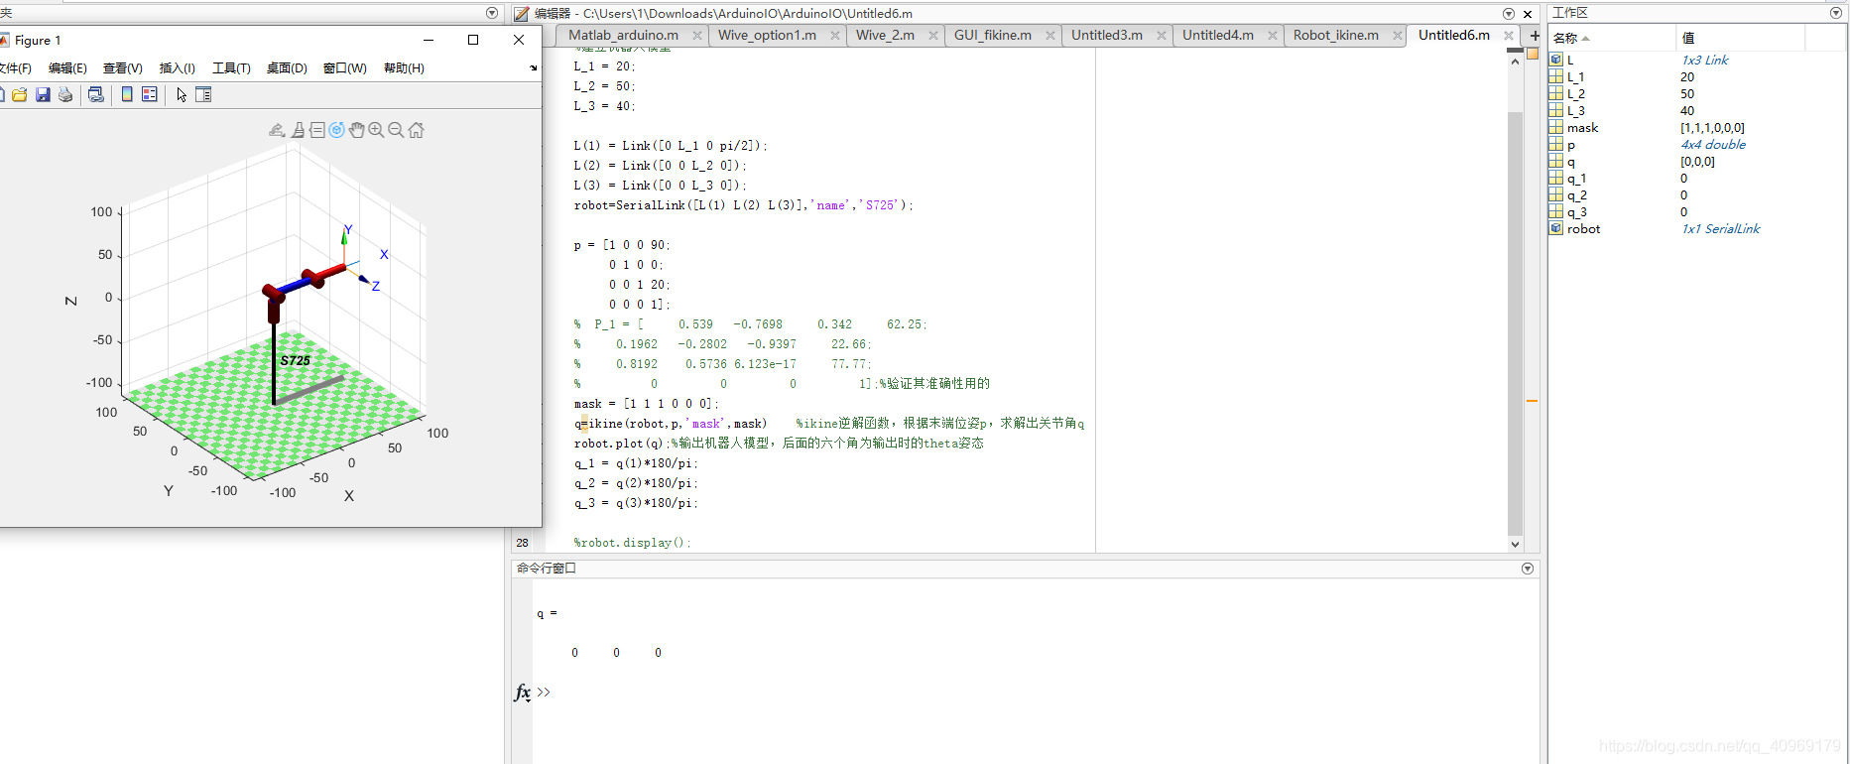Click the export axes icon above the plot

277,130
